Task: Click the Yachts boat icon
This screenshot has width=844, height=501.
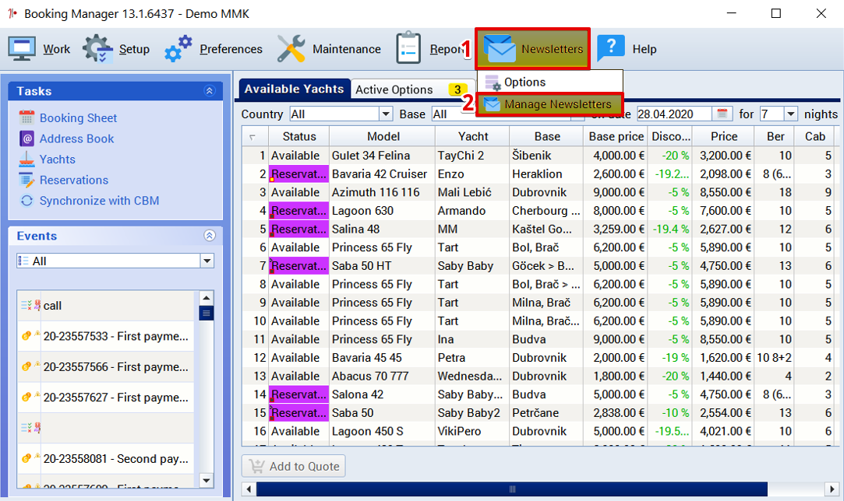Action: click(x=26, y=159)
